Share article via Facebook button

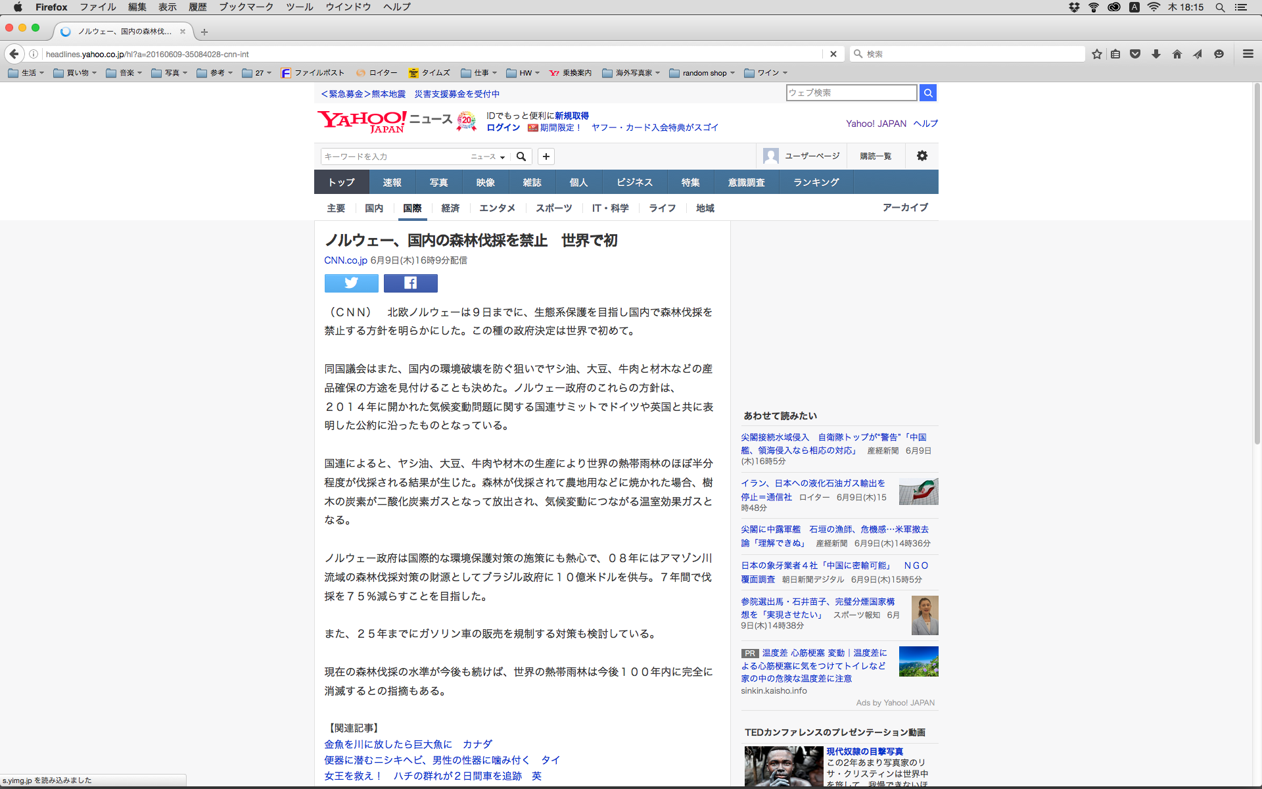(410, 283)
